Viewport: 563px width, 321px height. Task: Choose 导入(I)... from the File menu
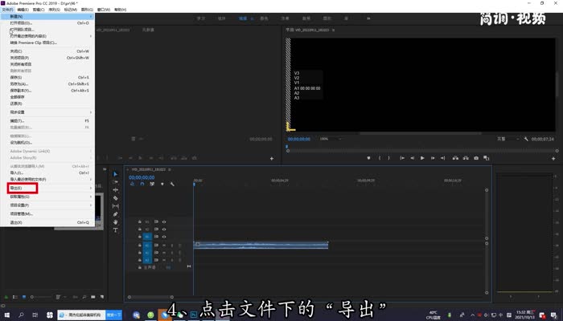18,172
